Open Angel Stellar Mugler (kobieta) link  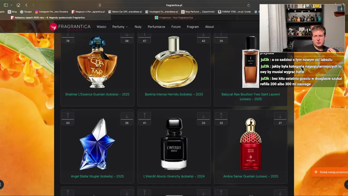[x=97, y=176]
